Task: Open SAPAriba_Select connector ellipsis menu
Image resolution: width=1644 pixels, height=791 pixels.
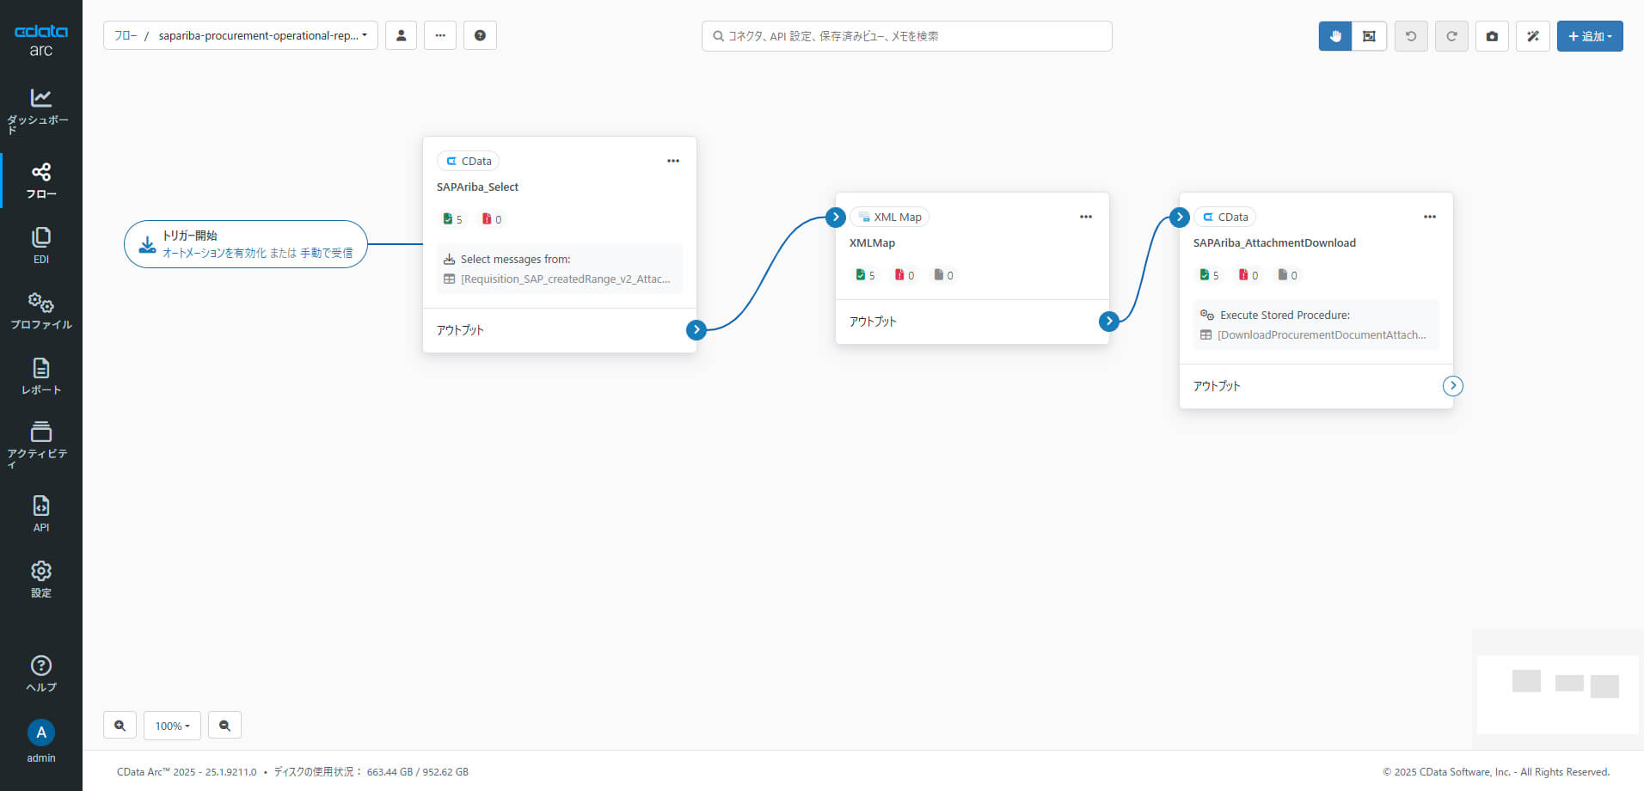Action: (673, 161)
